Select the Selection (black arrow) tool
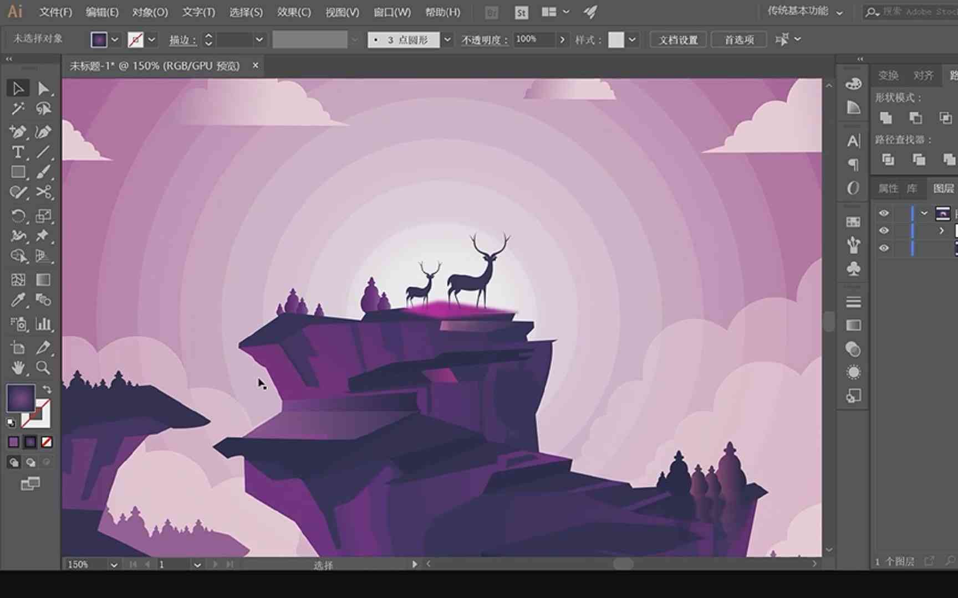 18,89
